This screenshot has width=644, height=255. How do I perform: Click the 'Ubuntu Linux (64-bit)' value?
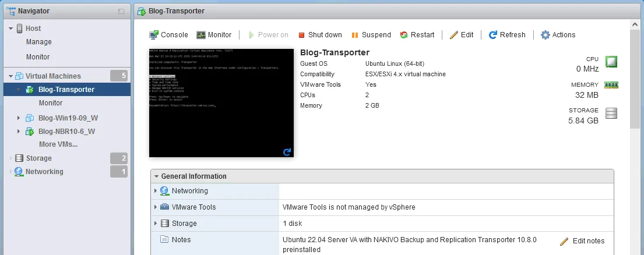coord(395,63)
